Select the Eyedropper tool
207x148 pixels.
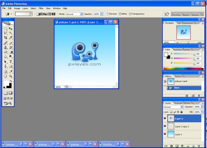pos(11,72)
